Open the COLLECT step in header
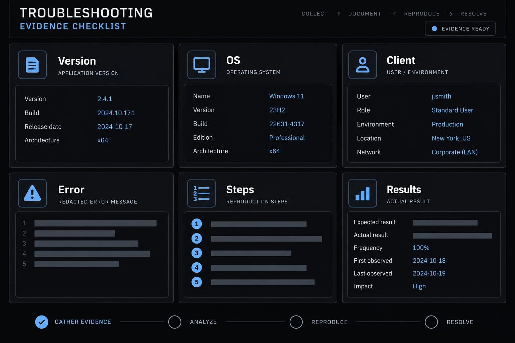The image size is (515, 343). 314,14
